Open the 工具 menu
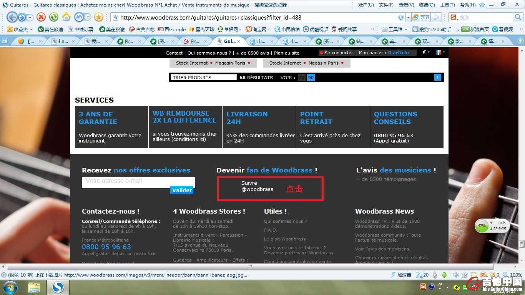Screen dimensions: 525x295 click(447, 5)
